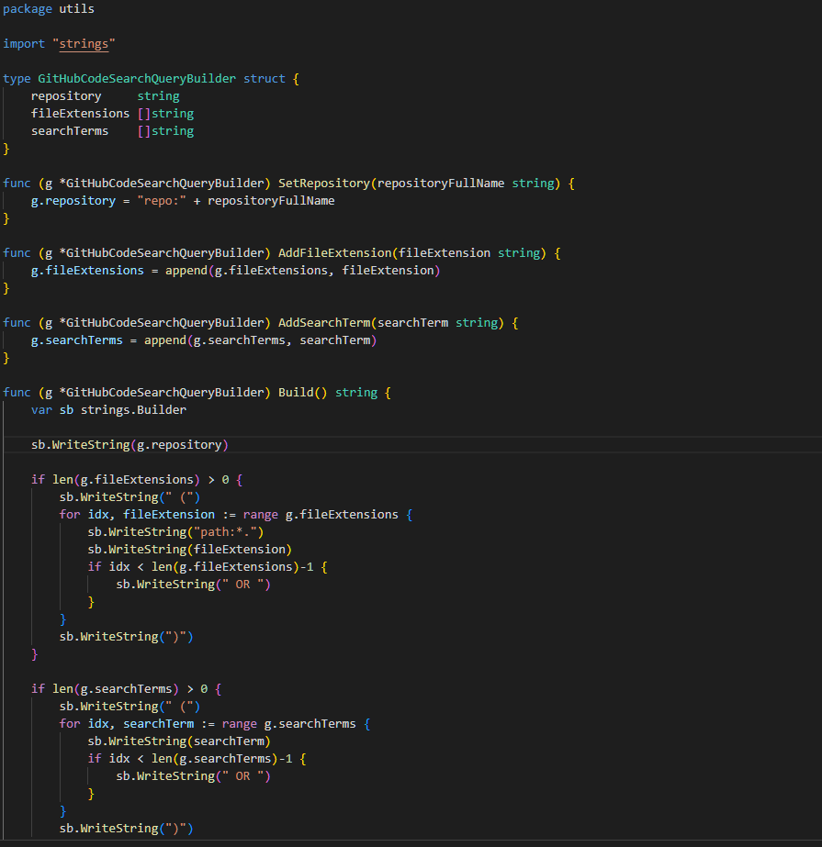Click the sb.WriteString(g.repository) line
The height and width of the screenshot is (847, 822).
[x=129, y=444]
